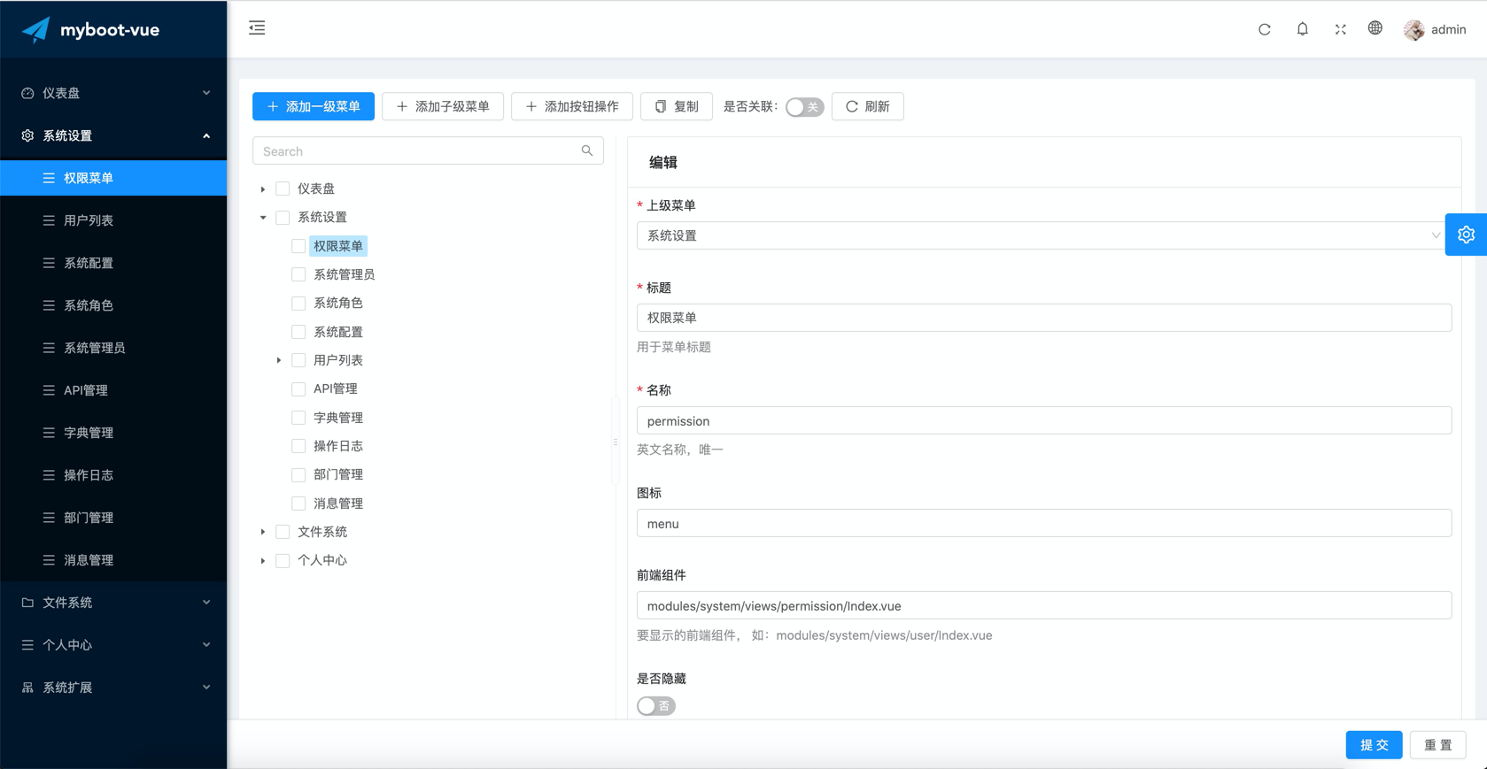Open notifications bell icon

coord(1303,29)
